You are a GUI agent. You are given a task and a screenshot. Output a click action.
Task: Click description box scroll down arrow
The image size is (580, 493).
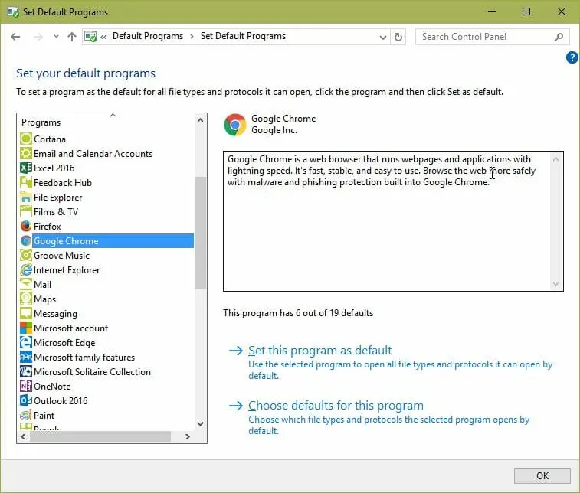point(555,284)
